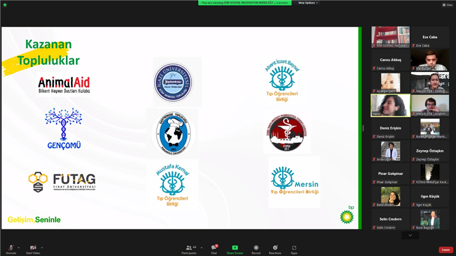
Task: Click the red Chat notification badge
Action: 217,246
